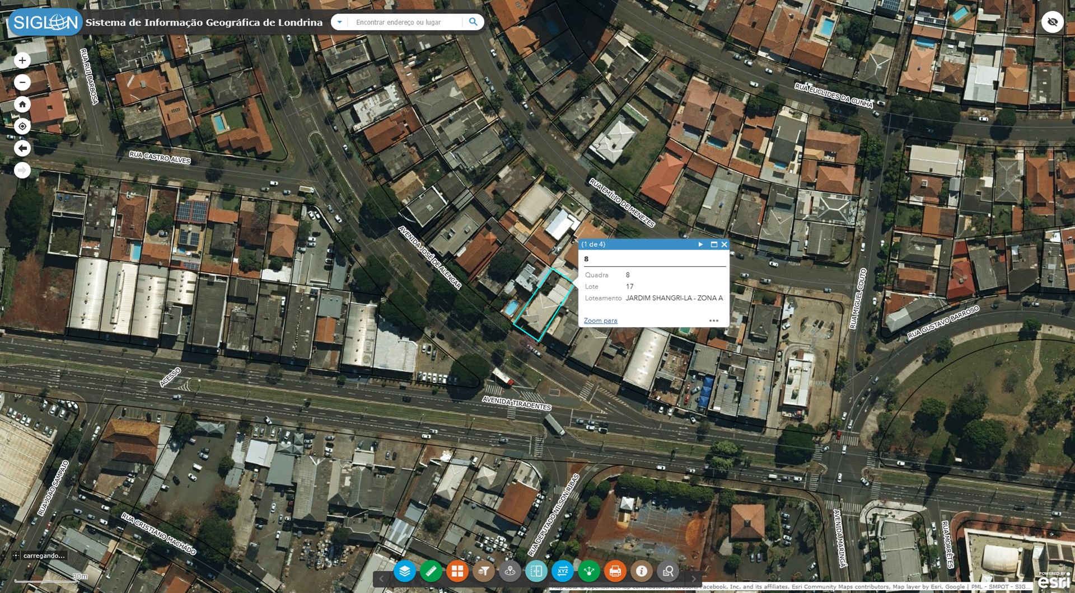The image size is (1075, 593).
Task: Return map to default home extent
Action: (22, 104)
